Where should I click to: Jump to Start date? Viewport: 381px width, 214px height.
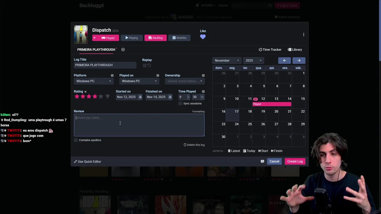[263, 151]
